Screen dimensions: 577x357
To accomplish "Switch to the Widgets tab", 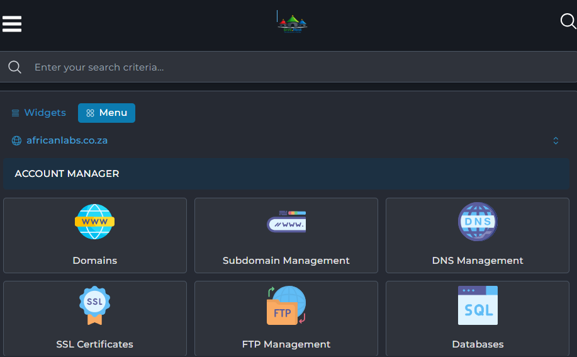I will click(x=38, y=113).
